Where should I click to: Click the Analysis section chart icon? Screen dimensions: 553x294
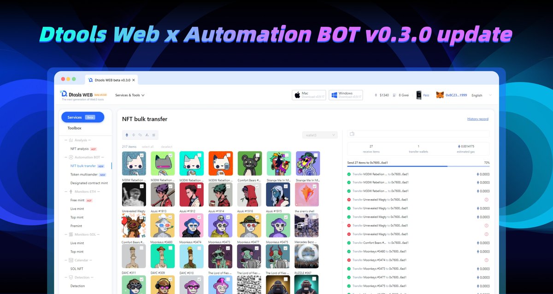click(x=71, y=140)
